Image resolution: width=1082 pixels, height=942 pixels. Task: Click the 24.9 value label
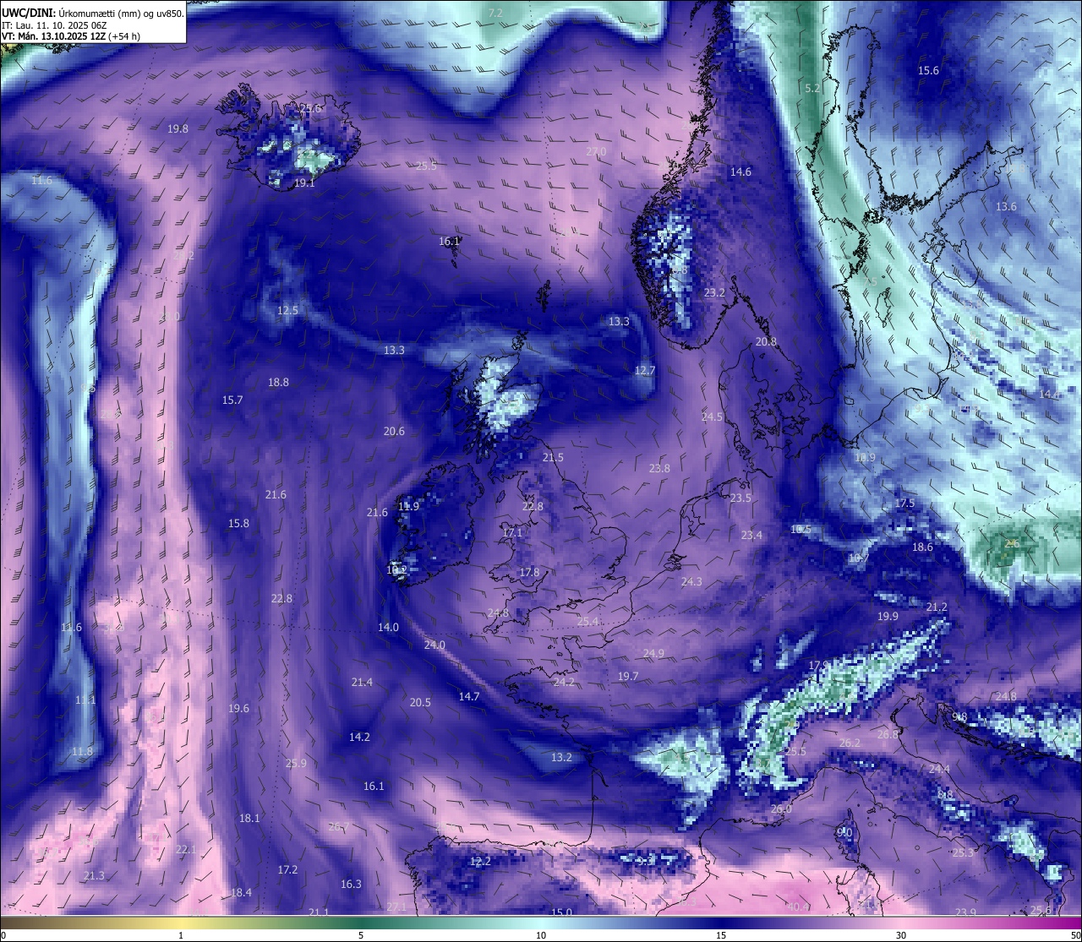pos(653,653)
